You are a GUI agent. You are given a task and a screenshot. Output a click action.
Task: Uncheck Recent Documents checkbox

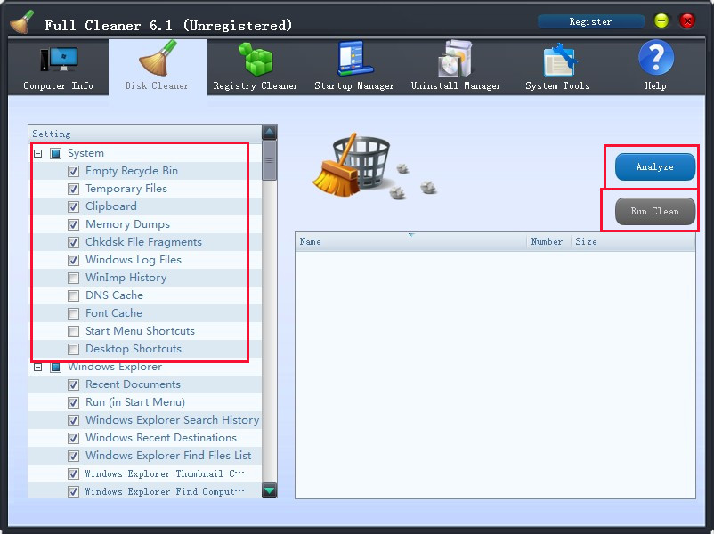(73, 384)
